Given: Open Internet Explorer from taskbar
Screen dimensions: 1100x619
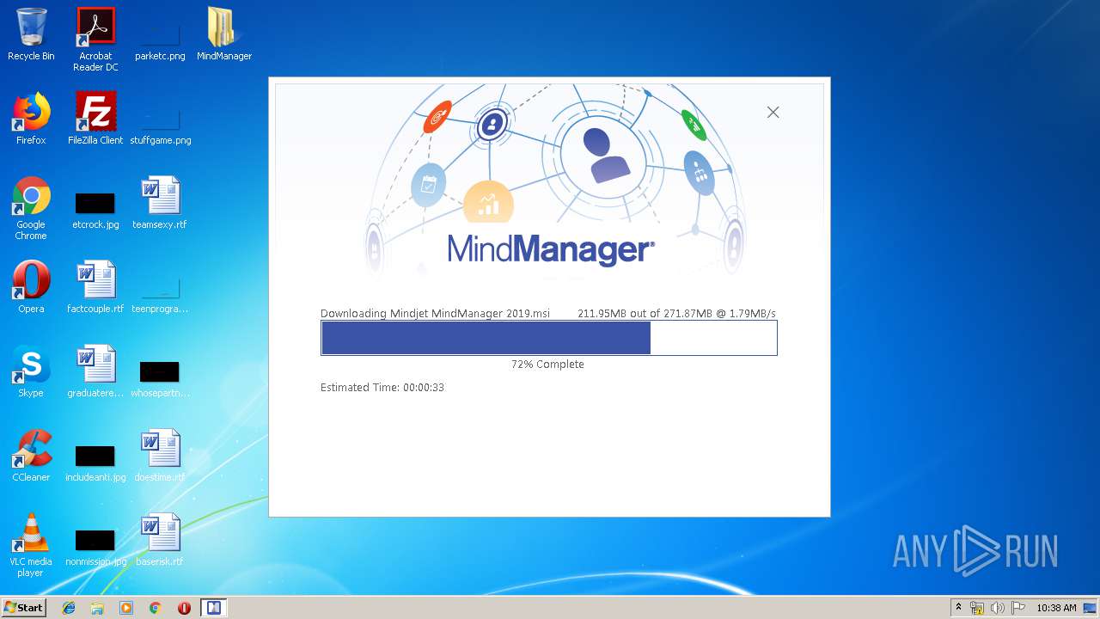Looking at the screenshot, I should click(x=69, y=608).
